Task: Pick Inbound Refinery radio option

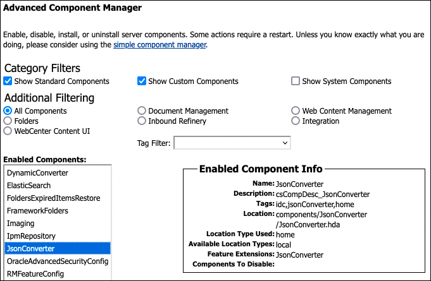Action: 142,121
